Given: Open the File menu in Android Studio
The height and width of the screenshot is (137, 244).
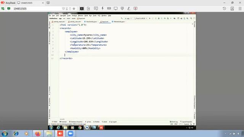Looking at the screenshot, I should pos(50,16).
